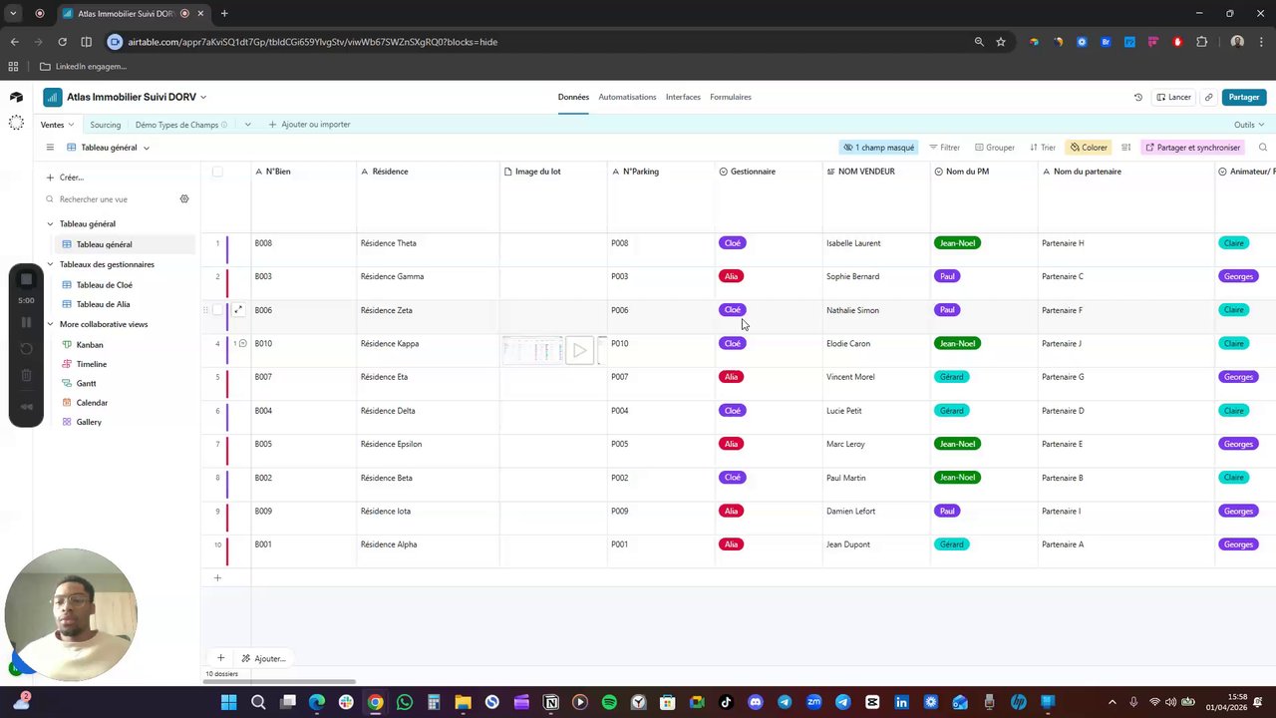Toggle the sidebar hamburger menu icon
This screenshot has height=718, width=1276.
50,148
